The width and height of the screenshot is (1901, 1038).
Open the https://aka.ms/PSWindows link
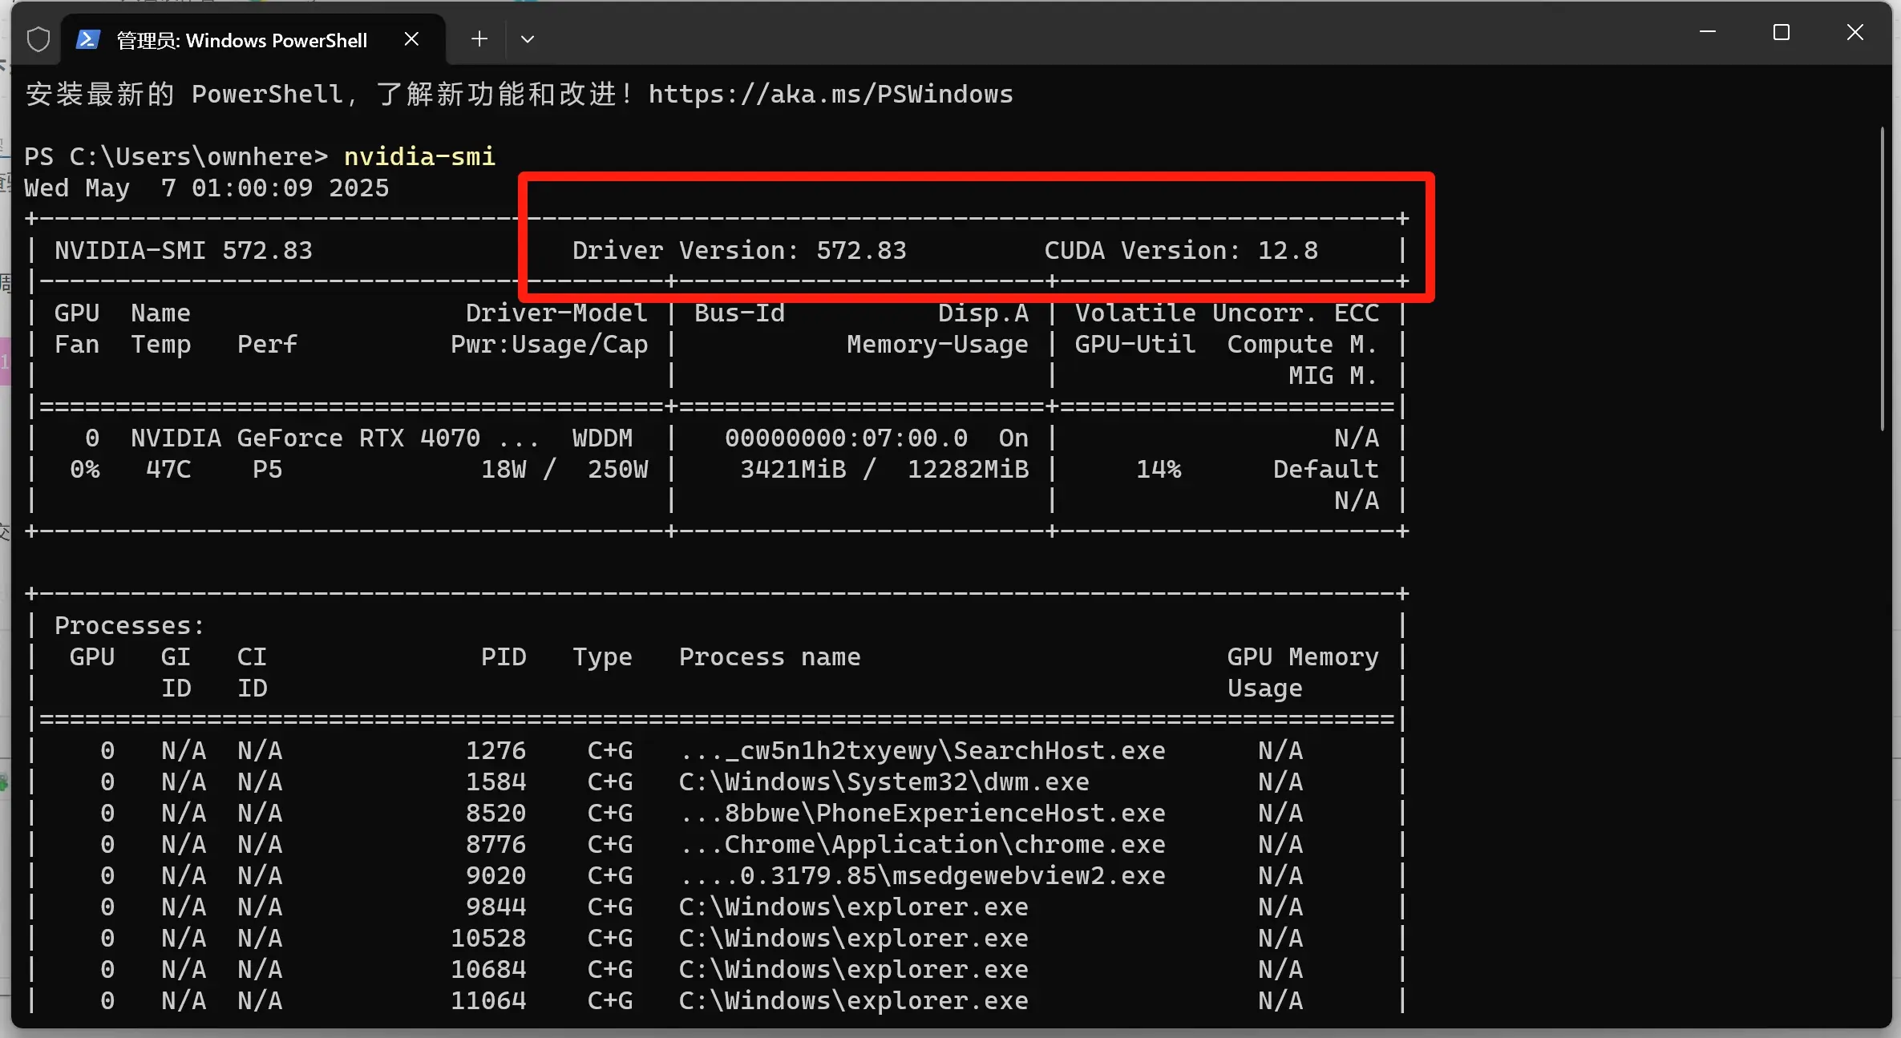[x=830, y=95]
